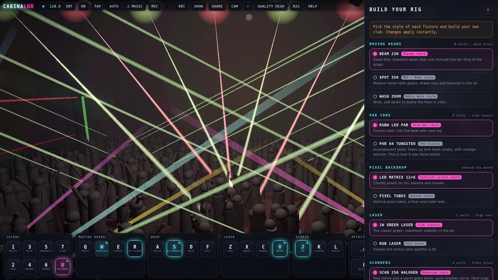The width and height of the screenshot is (498, 280).
Task: Select LED MATRIX 12×6 backdrop
Action: [431, 180]
